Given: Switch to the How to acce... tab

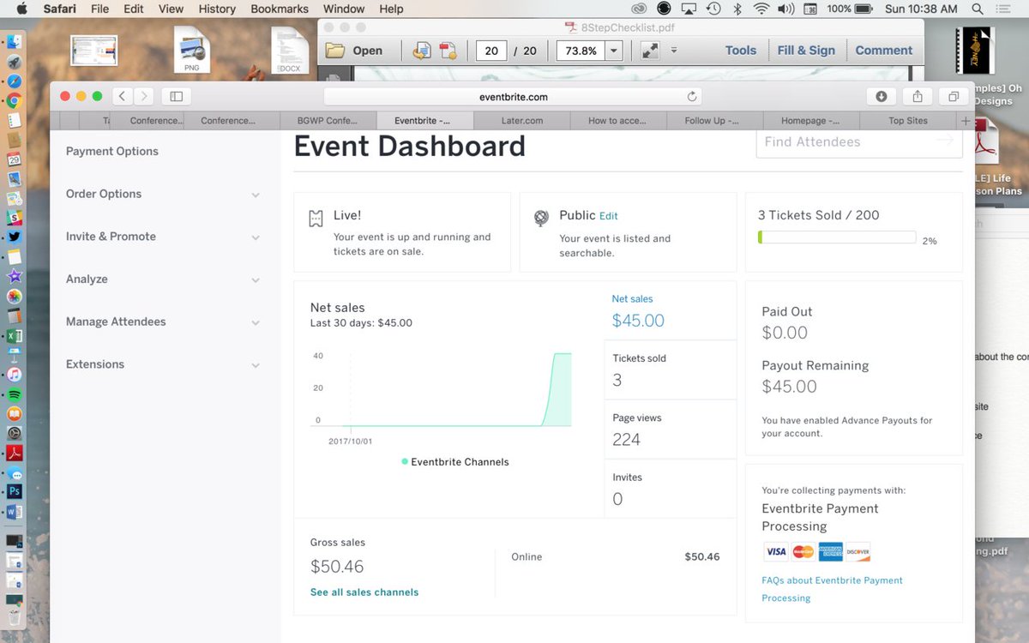Looking at the screenshot, I should coord(617,121).
